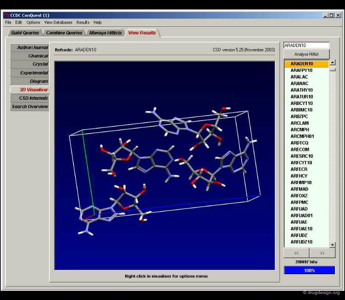Select ARFHCY in the hitlist
This screenshot has height=300, width=345.
(306, 176)
